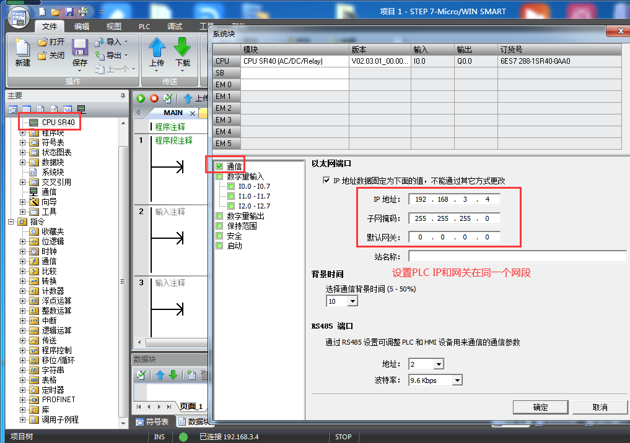Open Cross Reference from navigation bar icons
The height and width of the screenshot is (443, 630).
68,109
